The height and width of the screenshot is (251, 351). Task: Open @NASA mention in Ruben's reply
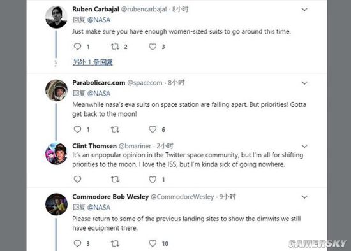point(99,20)
